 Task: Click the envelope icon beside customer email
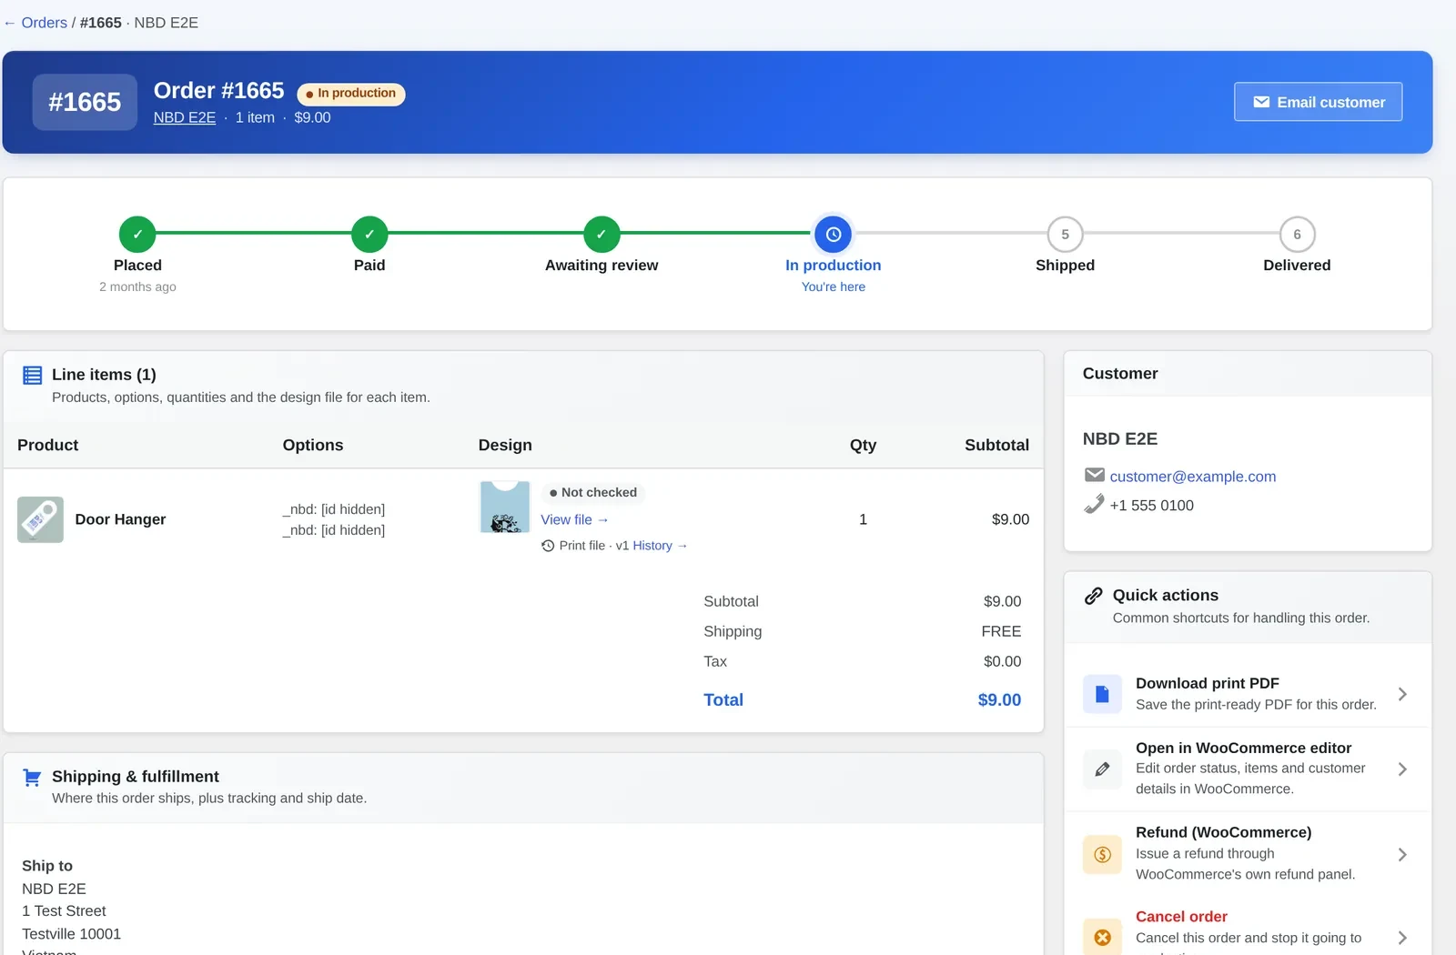[1095, 475]
